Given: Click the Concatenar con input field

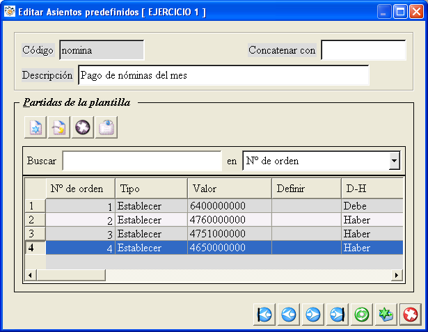Looking at the screenshot, I should pyautogui.click(x=363, y=50).
